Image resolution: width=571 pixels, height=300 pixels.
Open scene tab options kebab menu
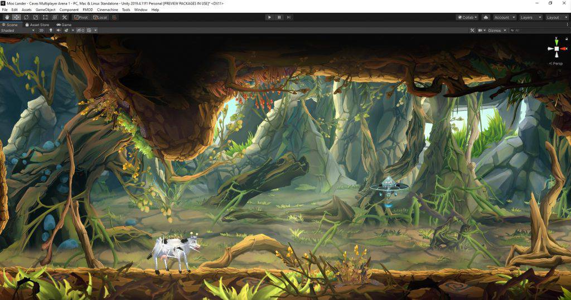[x=567, y=24]
